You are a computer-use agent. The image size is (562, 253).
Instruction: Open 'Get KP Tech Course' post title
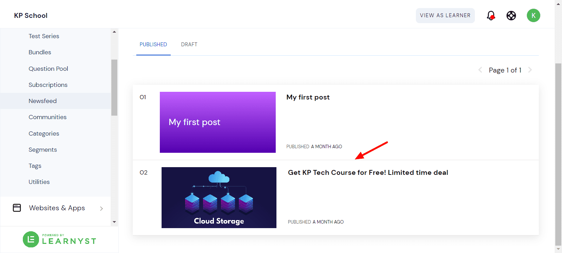coord(368,172)
